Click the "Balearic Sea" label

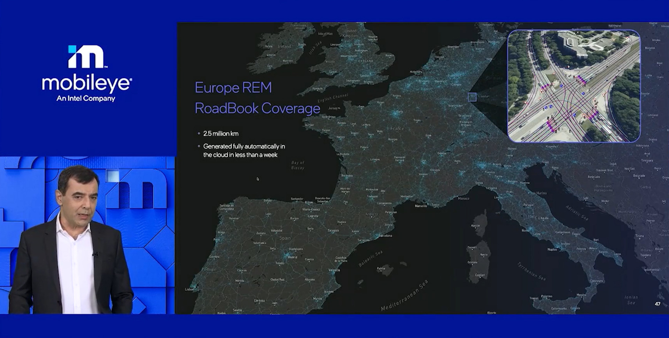point(370,258)
